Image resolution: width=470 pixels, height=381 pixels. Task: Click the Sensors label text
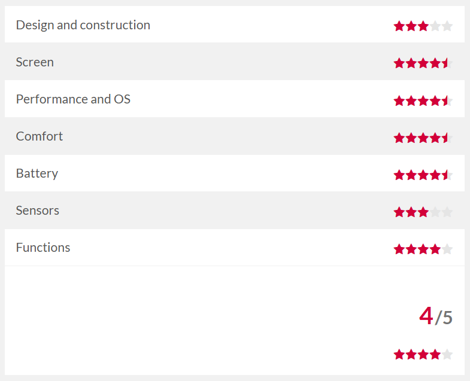pyautogui.click(x=38, y=211)
